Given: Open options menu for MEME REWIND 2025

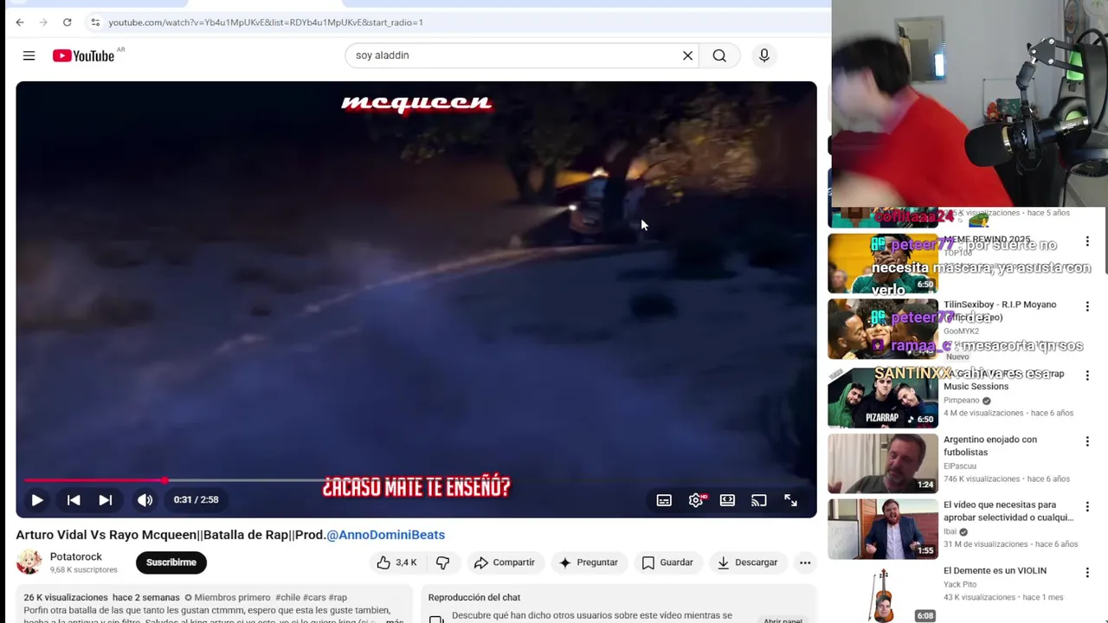Looking at the screenshot, I should tap(1087, 241).
